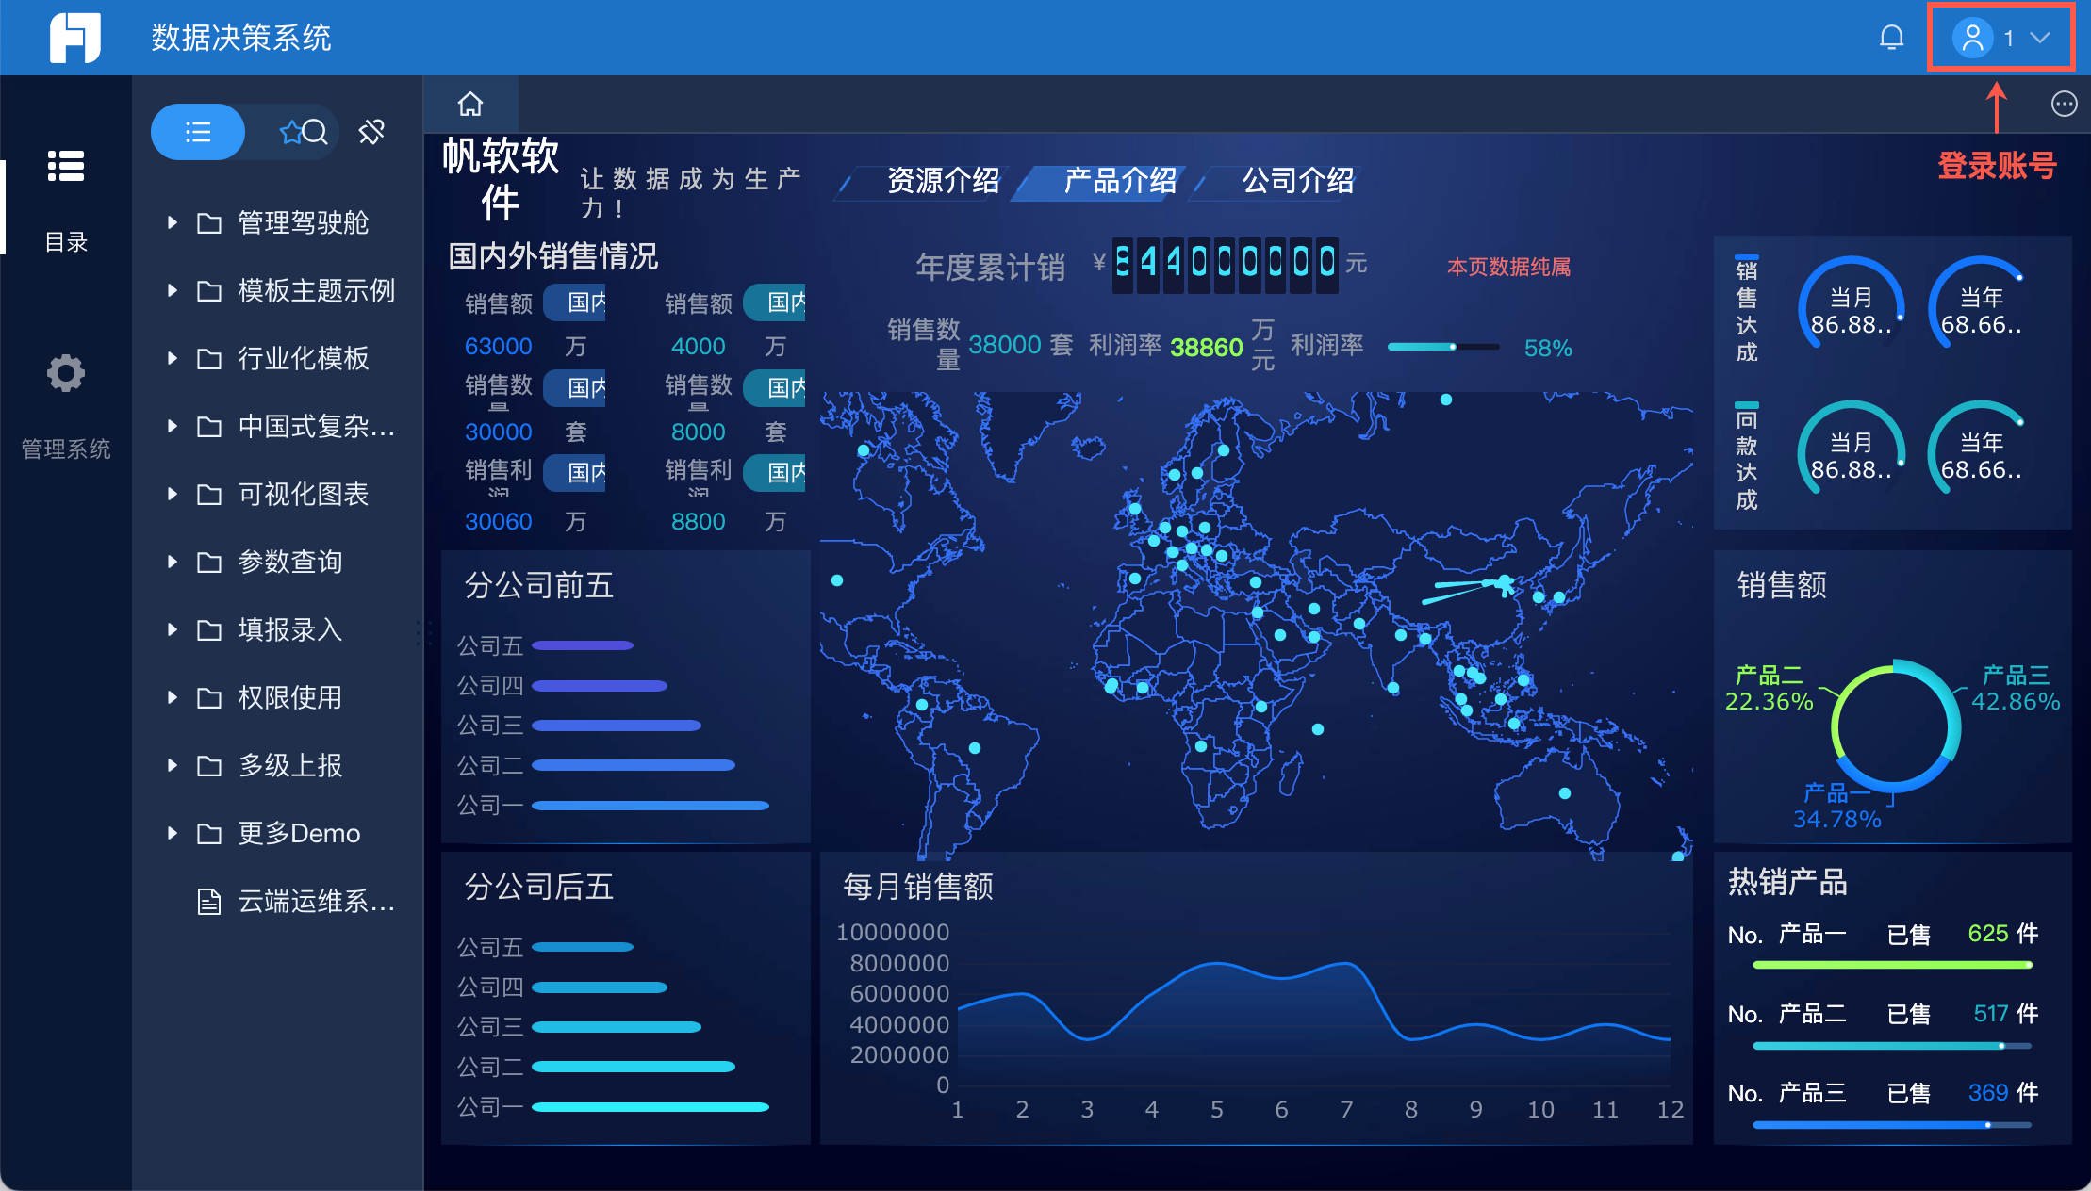Open the user account avatar menu
2091x1191 pixels.
[1972, 38]
